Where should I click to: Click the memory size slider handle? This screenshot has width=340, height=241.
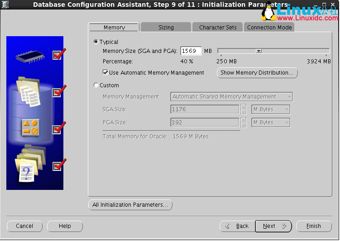(259, 51)
